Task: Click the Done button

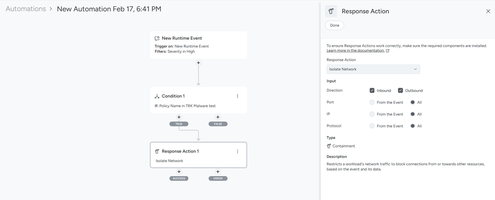Action: click(x=334, y=25)
